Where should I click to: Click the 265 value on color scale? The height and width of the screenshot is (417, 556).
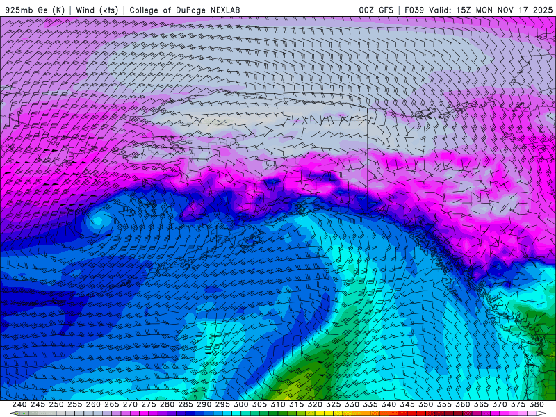112,404
